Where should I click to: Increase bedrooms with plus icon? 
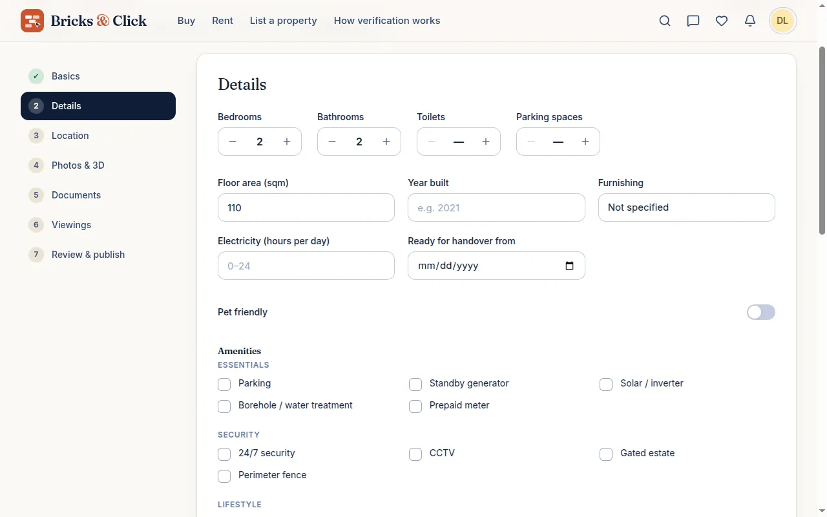[x=287, y=142]
